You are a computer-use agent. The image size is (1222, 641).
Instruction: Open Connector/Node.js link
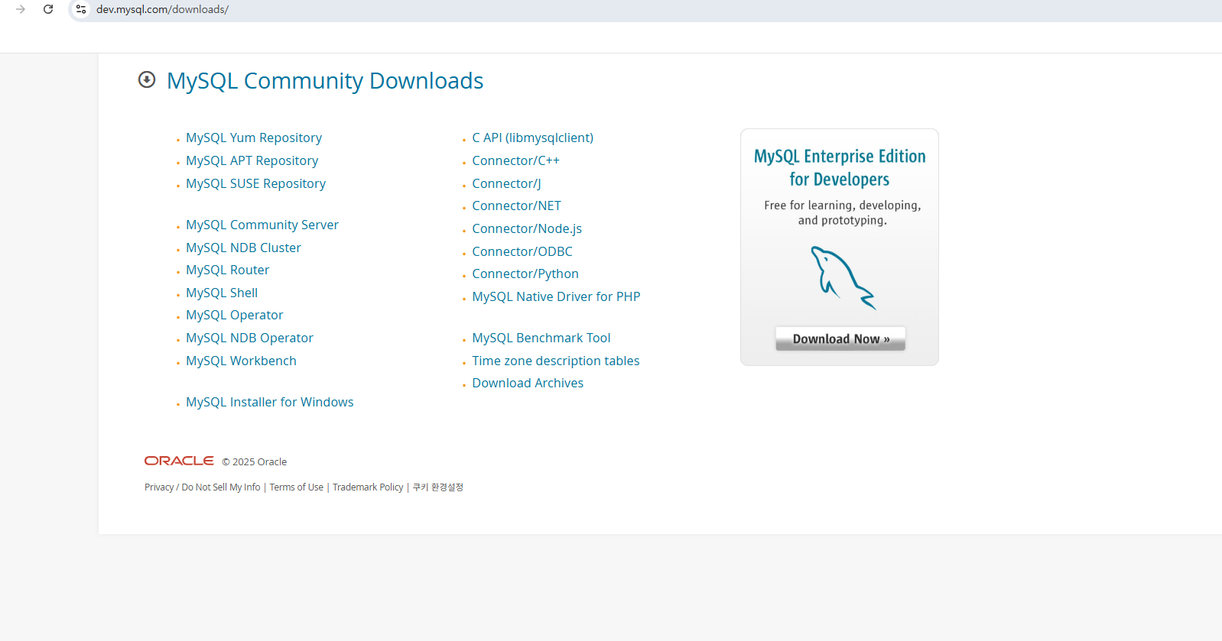tap(527, 228)
